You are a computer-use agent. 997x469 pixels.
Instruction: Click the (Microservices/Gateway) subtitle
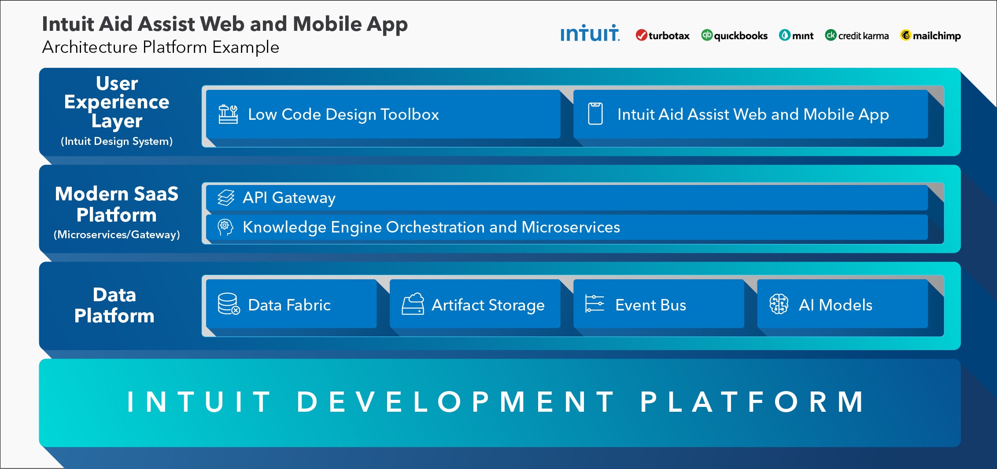point(117,235)
